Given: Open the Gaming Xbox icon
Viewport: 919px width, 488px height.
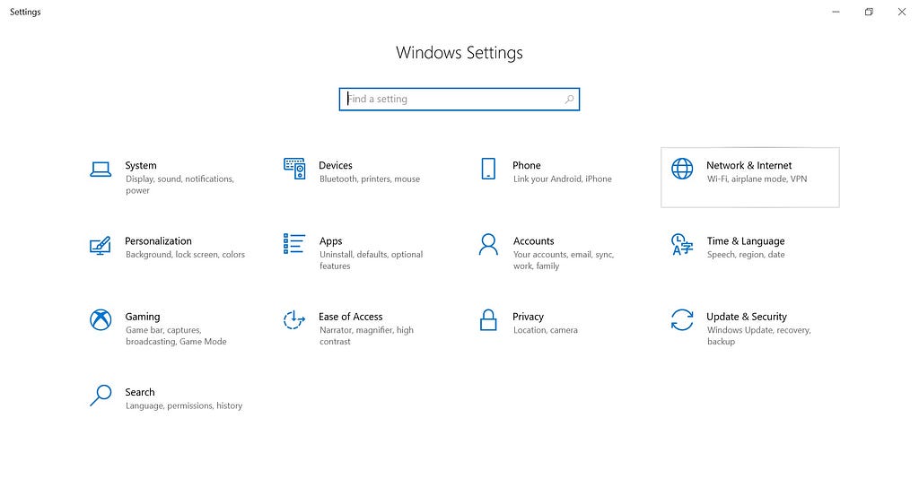Looking at the screenshot, I should pos(101,320).
